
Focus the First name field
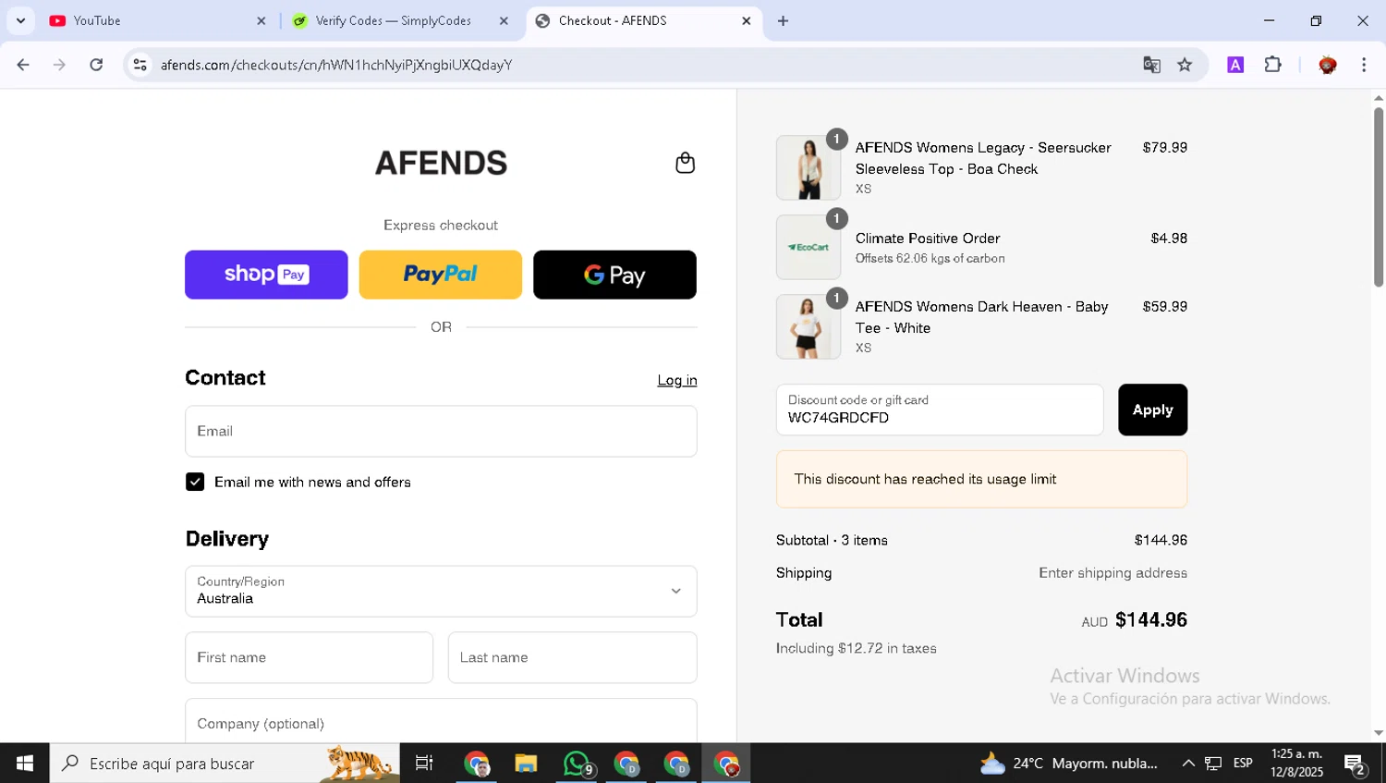[309, 657]
